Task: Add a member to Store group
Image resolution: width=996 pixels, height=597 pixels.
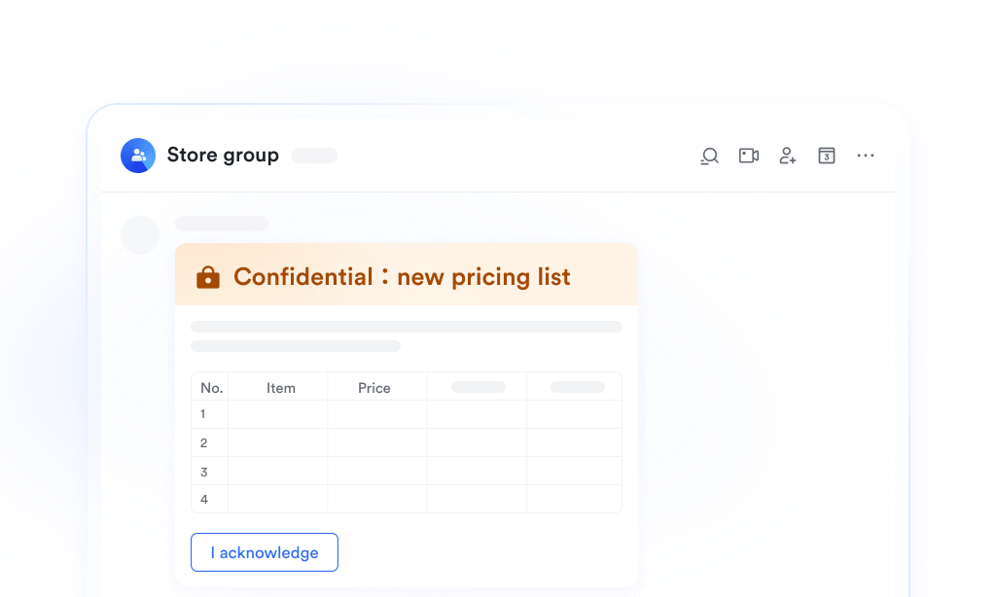Action: click(x=788, y=156)
